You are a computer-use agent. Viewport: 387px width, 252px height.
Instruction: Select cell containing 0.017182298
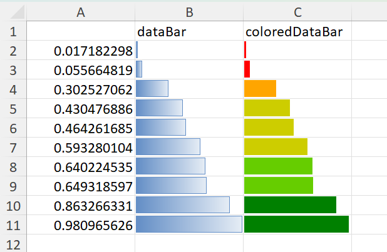81,50
